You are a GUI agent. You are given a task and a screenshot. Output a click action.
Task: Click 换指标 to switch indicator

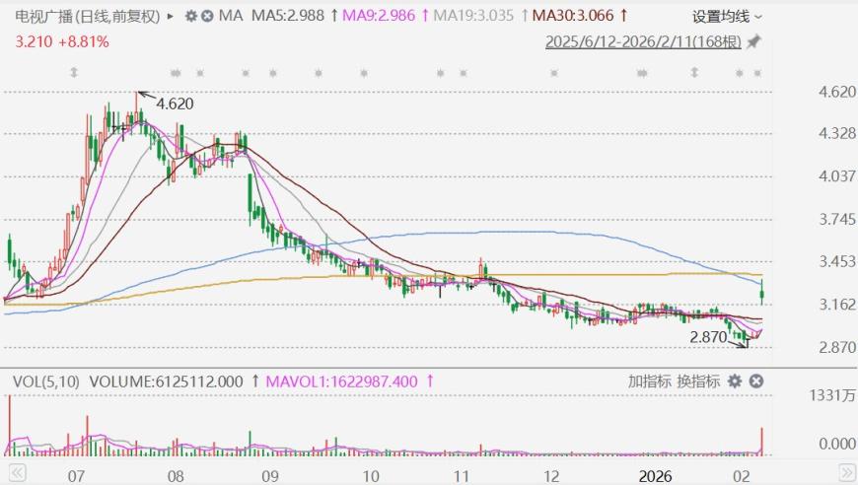coord(696,381)
